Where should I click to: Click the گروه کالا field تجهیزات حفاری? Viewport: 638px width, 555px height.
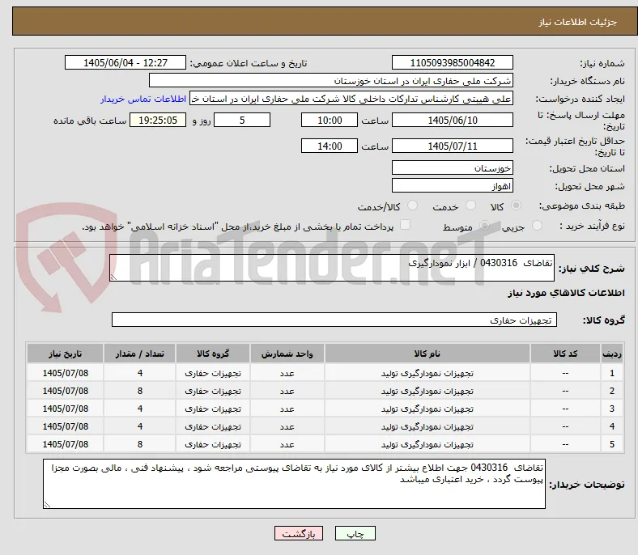click(x=334, y=320)
